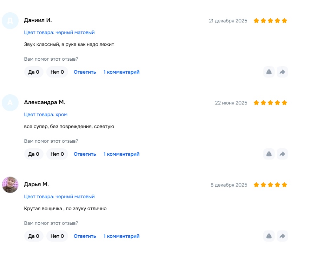Vote "Да" on Дарья М.'s review
309x256 pixels.
pos(34,236)
